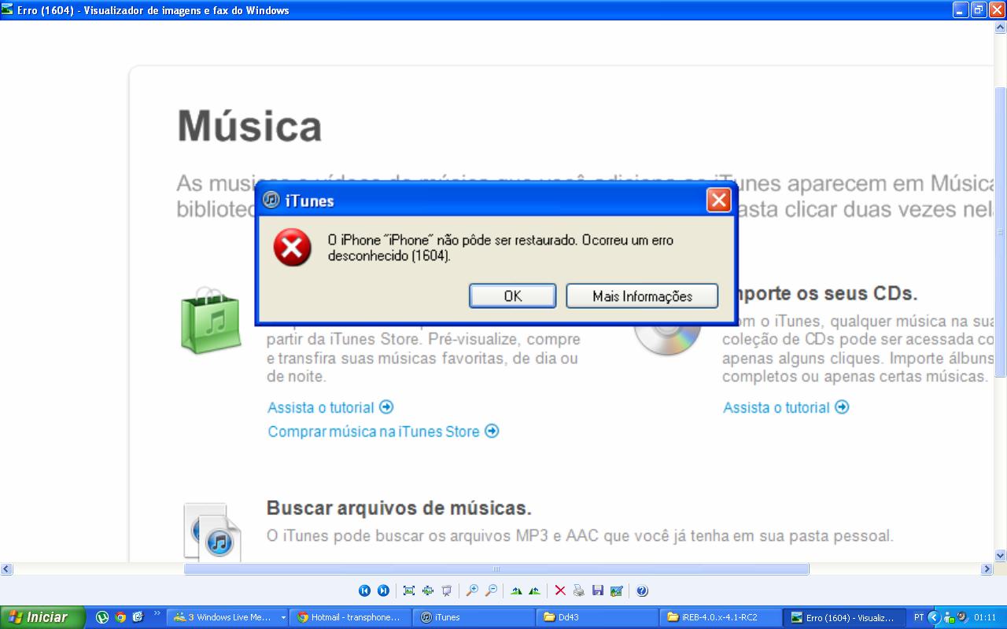Go to next image in viewer

click(383, 590)
